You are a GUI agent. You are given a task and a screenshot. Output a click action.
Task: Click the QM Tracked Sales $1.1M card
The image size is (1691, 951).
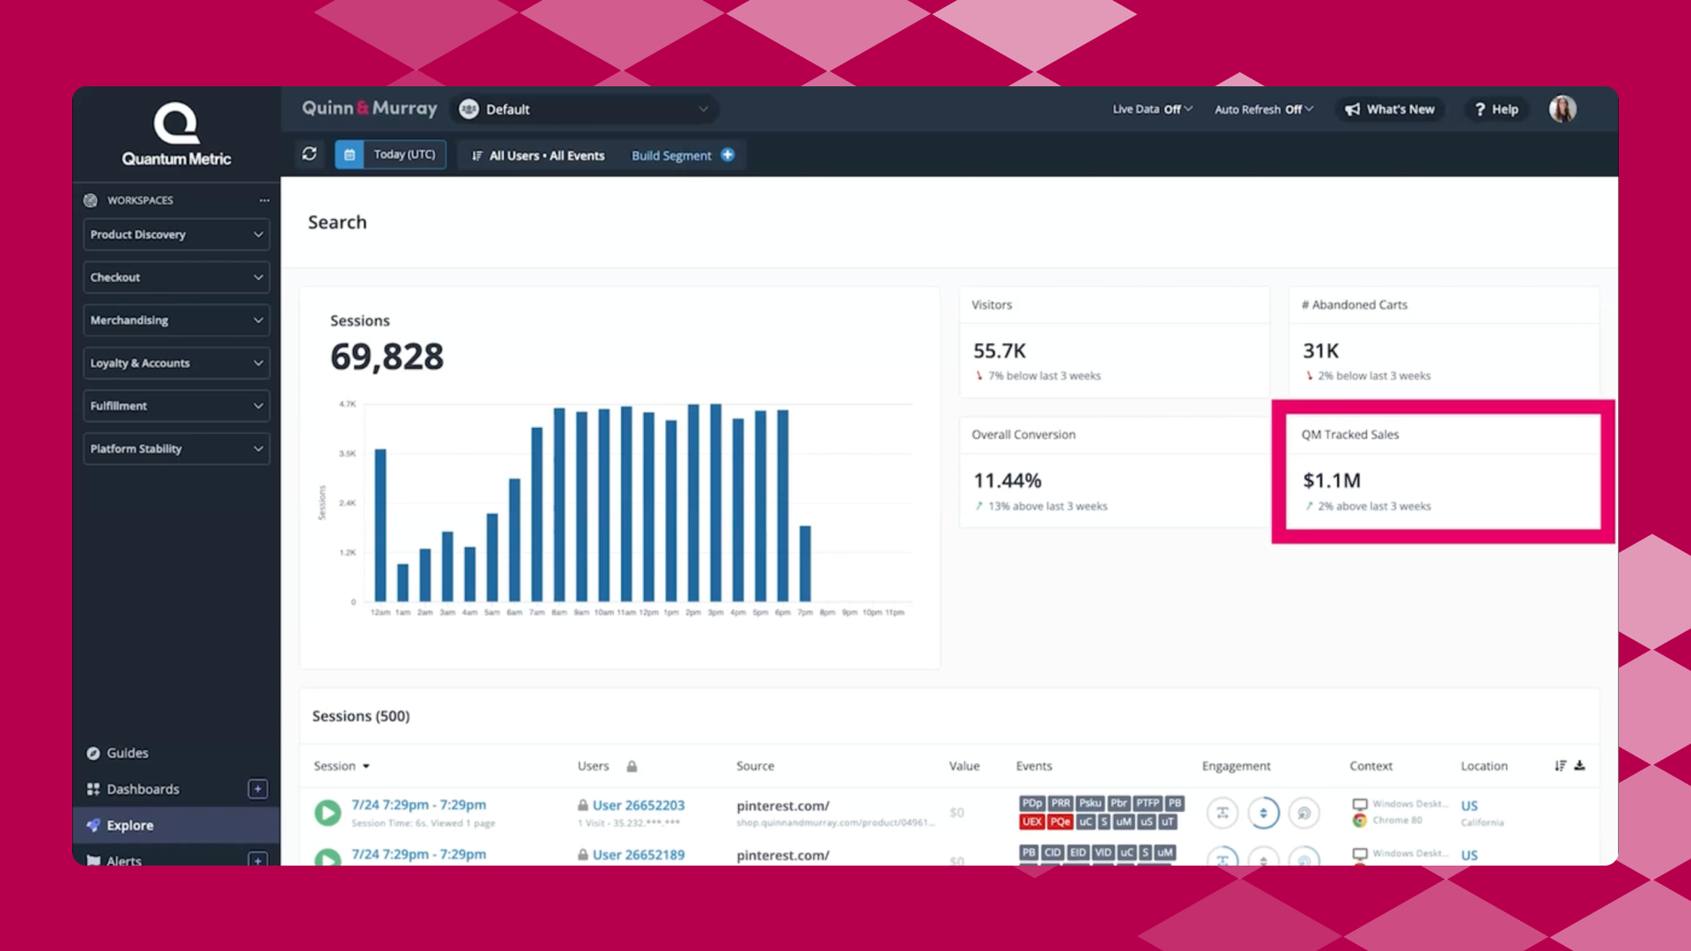pyautogui.click(x=1444, y=472)
